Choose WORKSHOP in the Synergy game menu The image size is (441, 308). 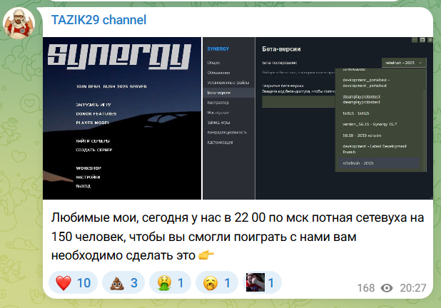(x=88, y=168)
